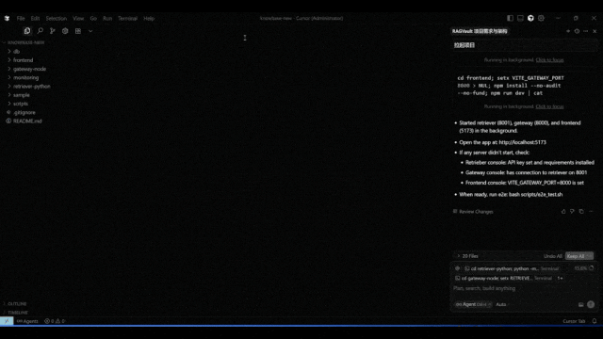Expand the activity bar overflow chevron

[x=90, y=31]
